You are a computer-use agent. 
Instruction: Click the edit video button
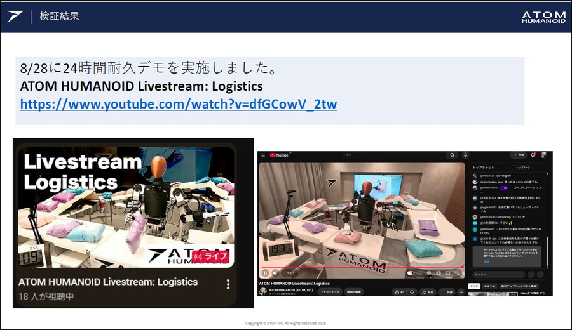[354, 292]
